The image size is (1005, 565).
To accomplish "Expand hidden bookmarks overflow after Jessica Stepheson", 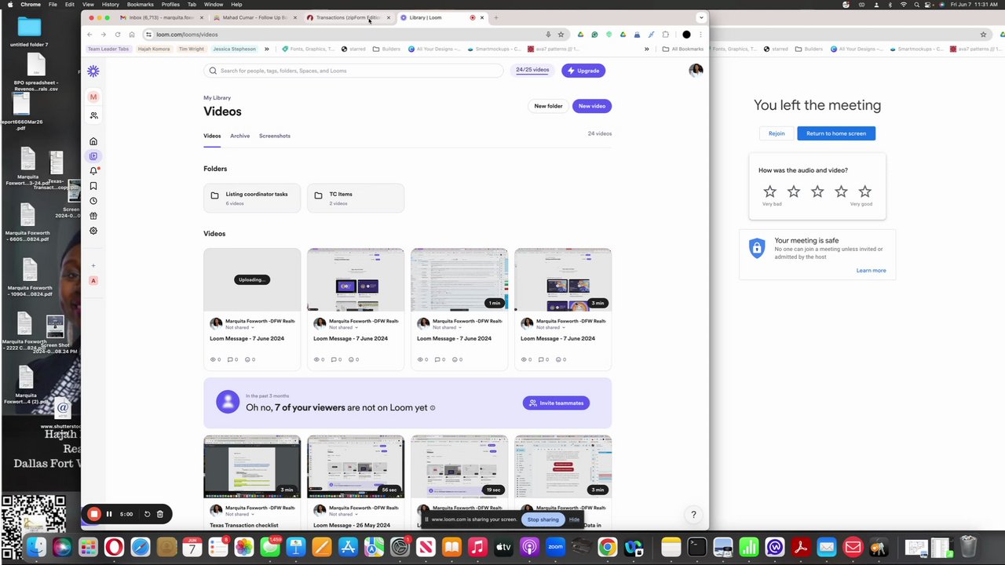I will (x=266, y=49).
